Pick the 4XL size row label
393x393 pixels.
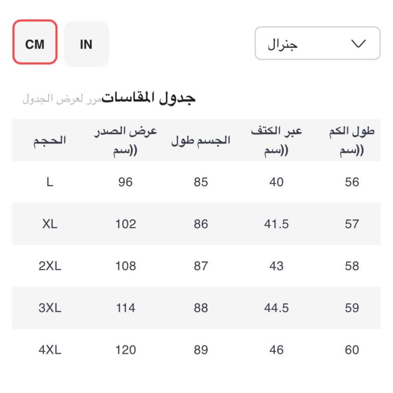tap(50, 350)
